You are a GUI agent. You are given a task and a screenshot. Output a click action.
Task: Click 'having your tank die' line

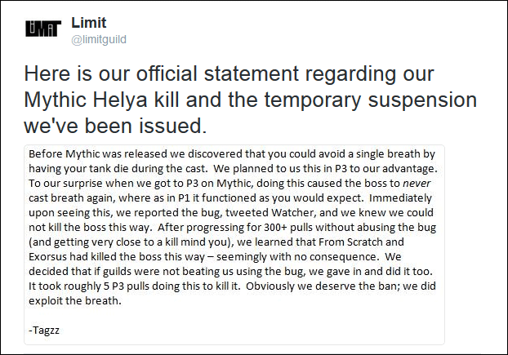(x=234, y=169)
